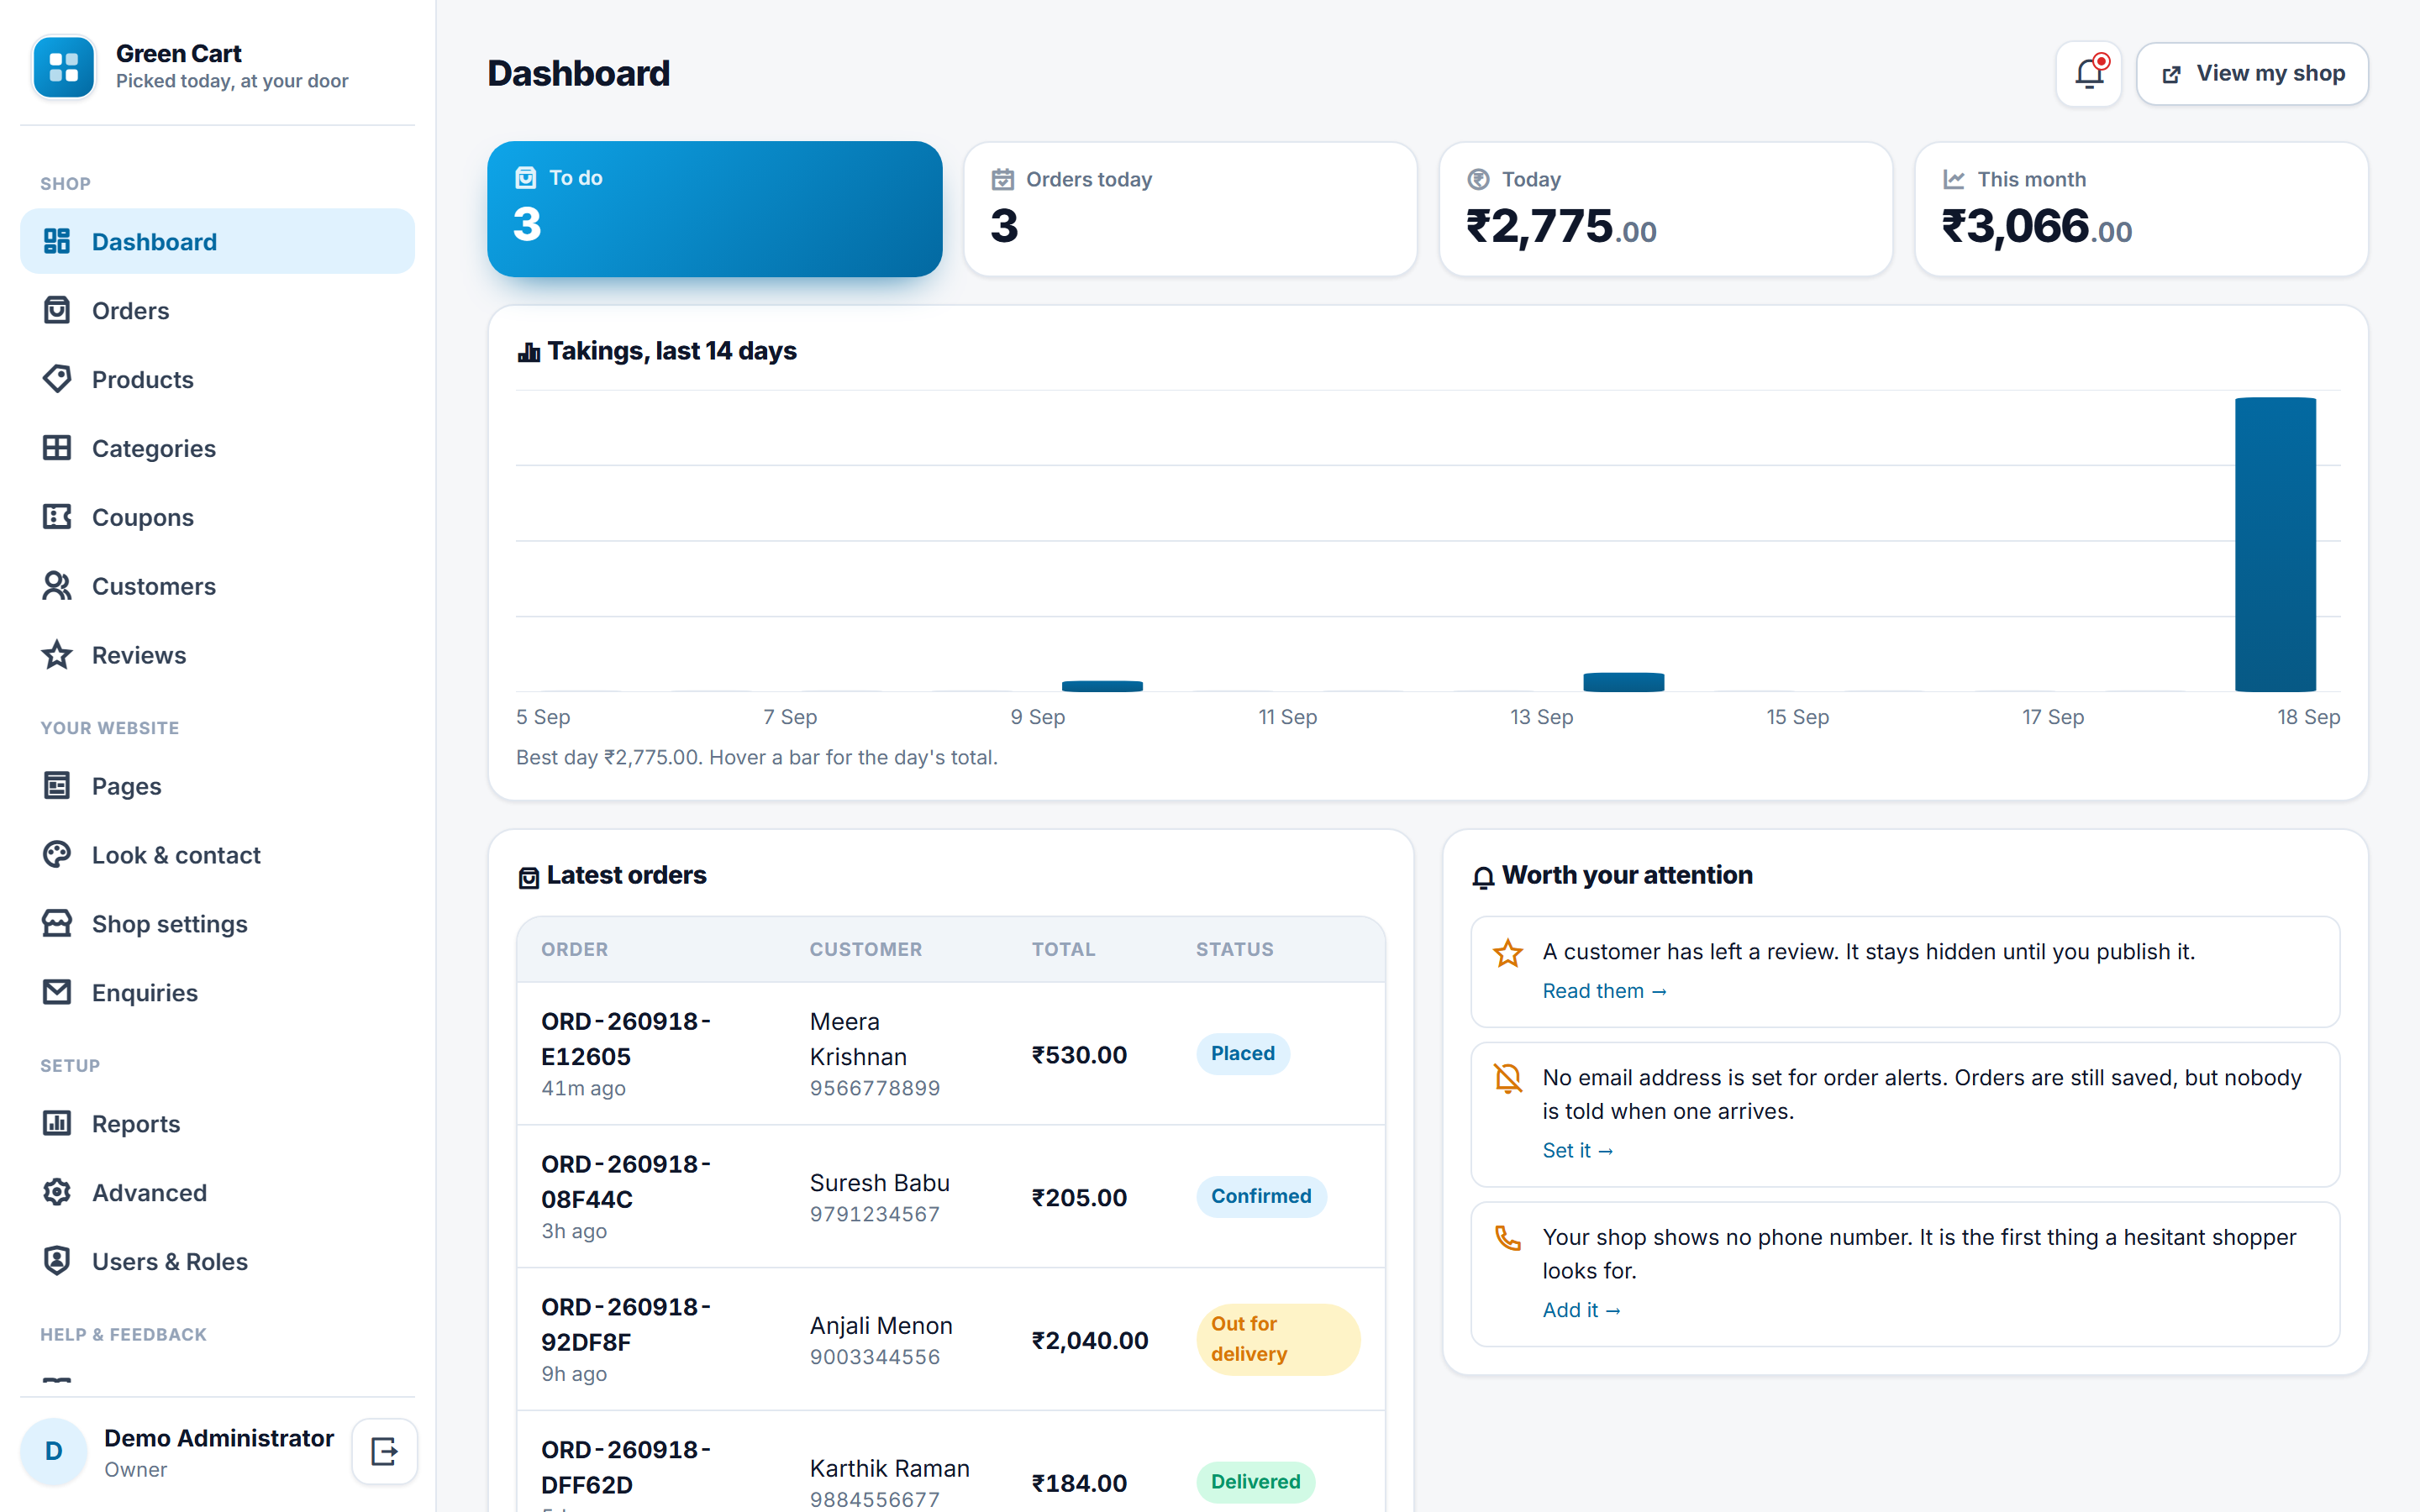This screenshot has height=1512, width=2420.
Task: Click the 13 Sep bar in takings chart
Action: [1623, 683]
